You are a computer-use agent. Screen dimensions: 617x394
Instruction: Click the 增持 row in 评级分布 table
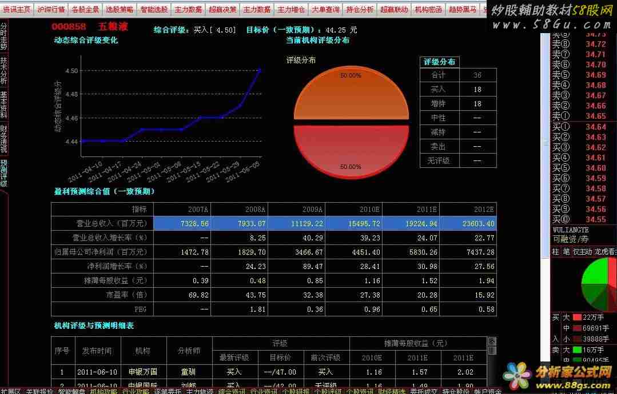[x=459, y=104]
